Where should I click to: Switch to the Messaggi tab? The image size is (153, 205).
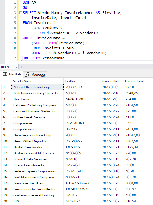click(35, 75)
